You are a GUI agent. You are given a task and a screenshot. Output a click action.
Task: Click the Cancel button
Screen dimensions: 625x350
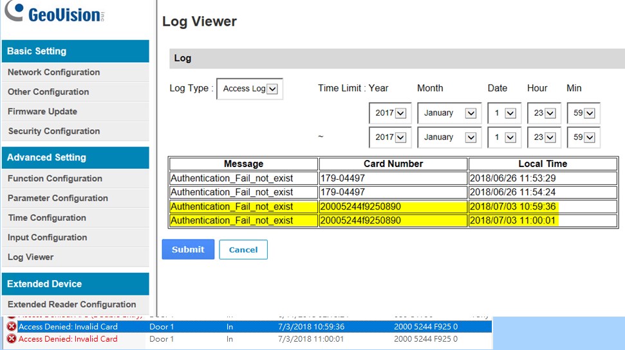tap(243, 250)
